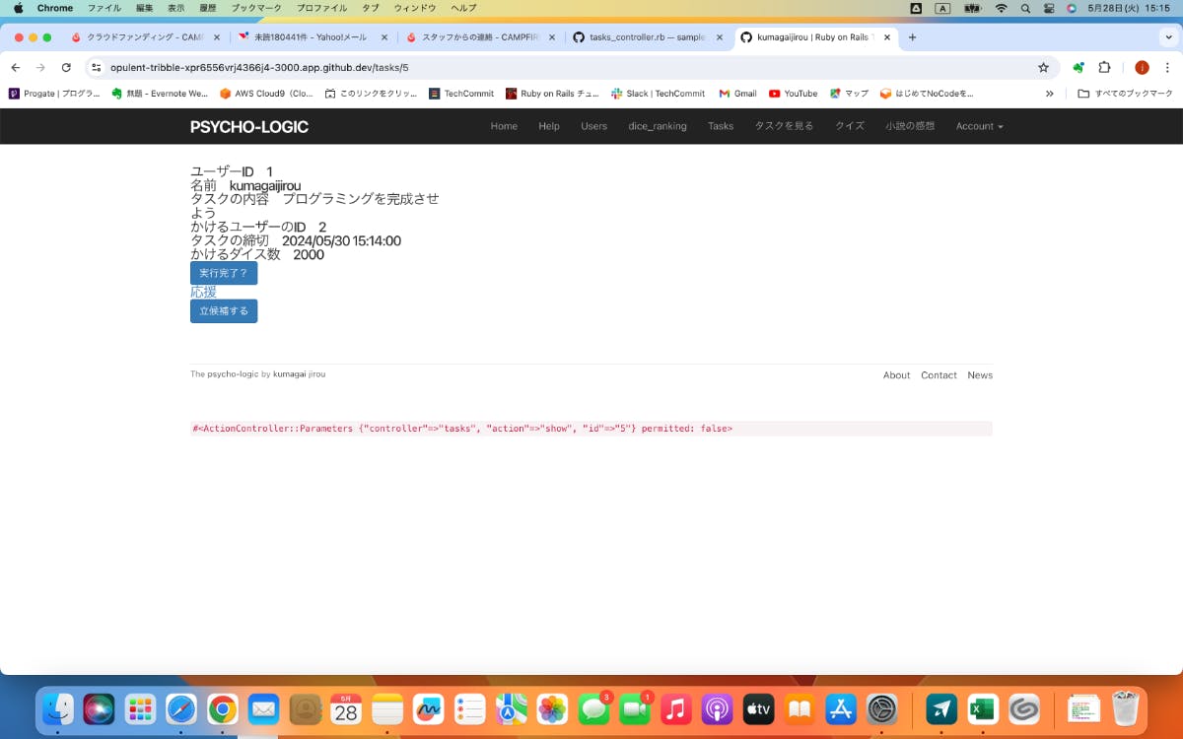
Task: Reload the page with the refresh icon
Action: point(66,67)
